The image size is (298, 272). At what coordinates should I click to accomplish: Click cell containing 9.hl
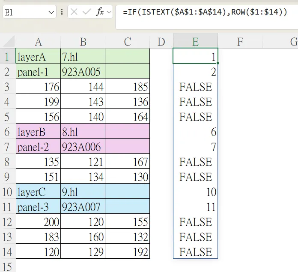point(83,191)
